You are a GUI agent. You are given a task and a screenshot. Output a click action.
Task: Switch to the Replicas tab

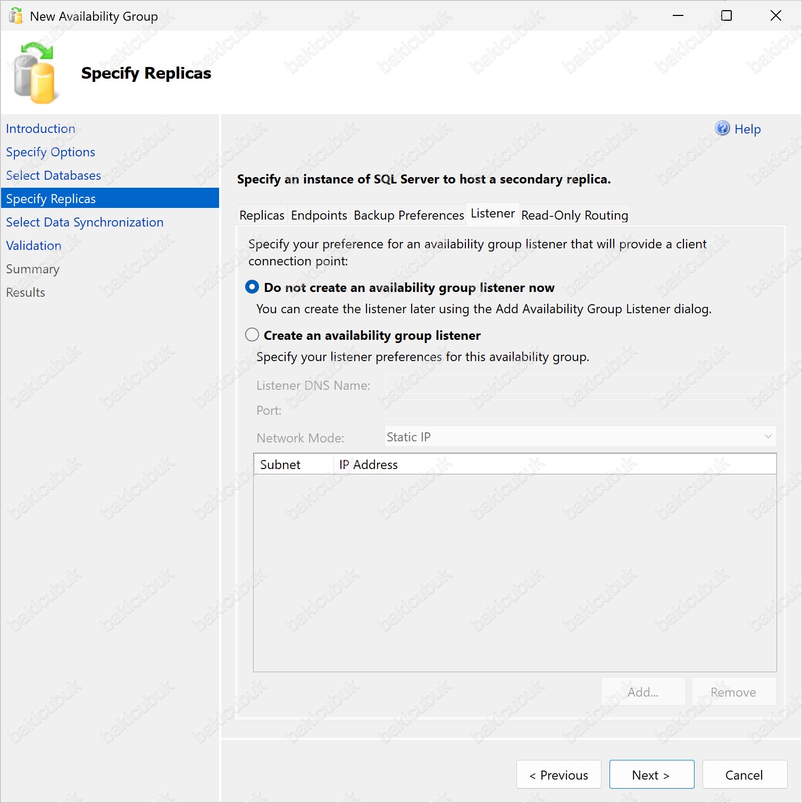coord(262,215)
